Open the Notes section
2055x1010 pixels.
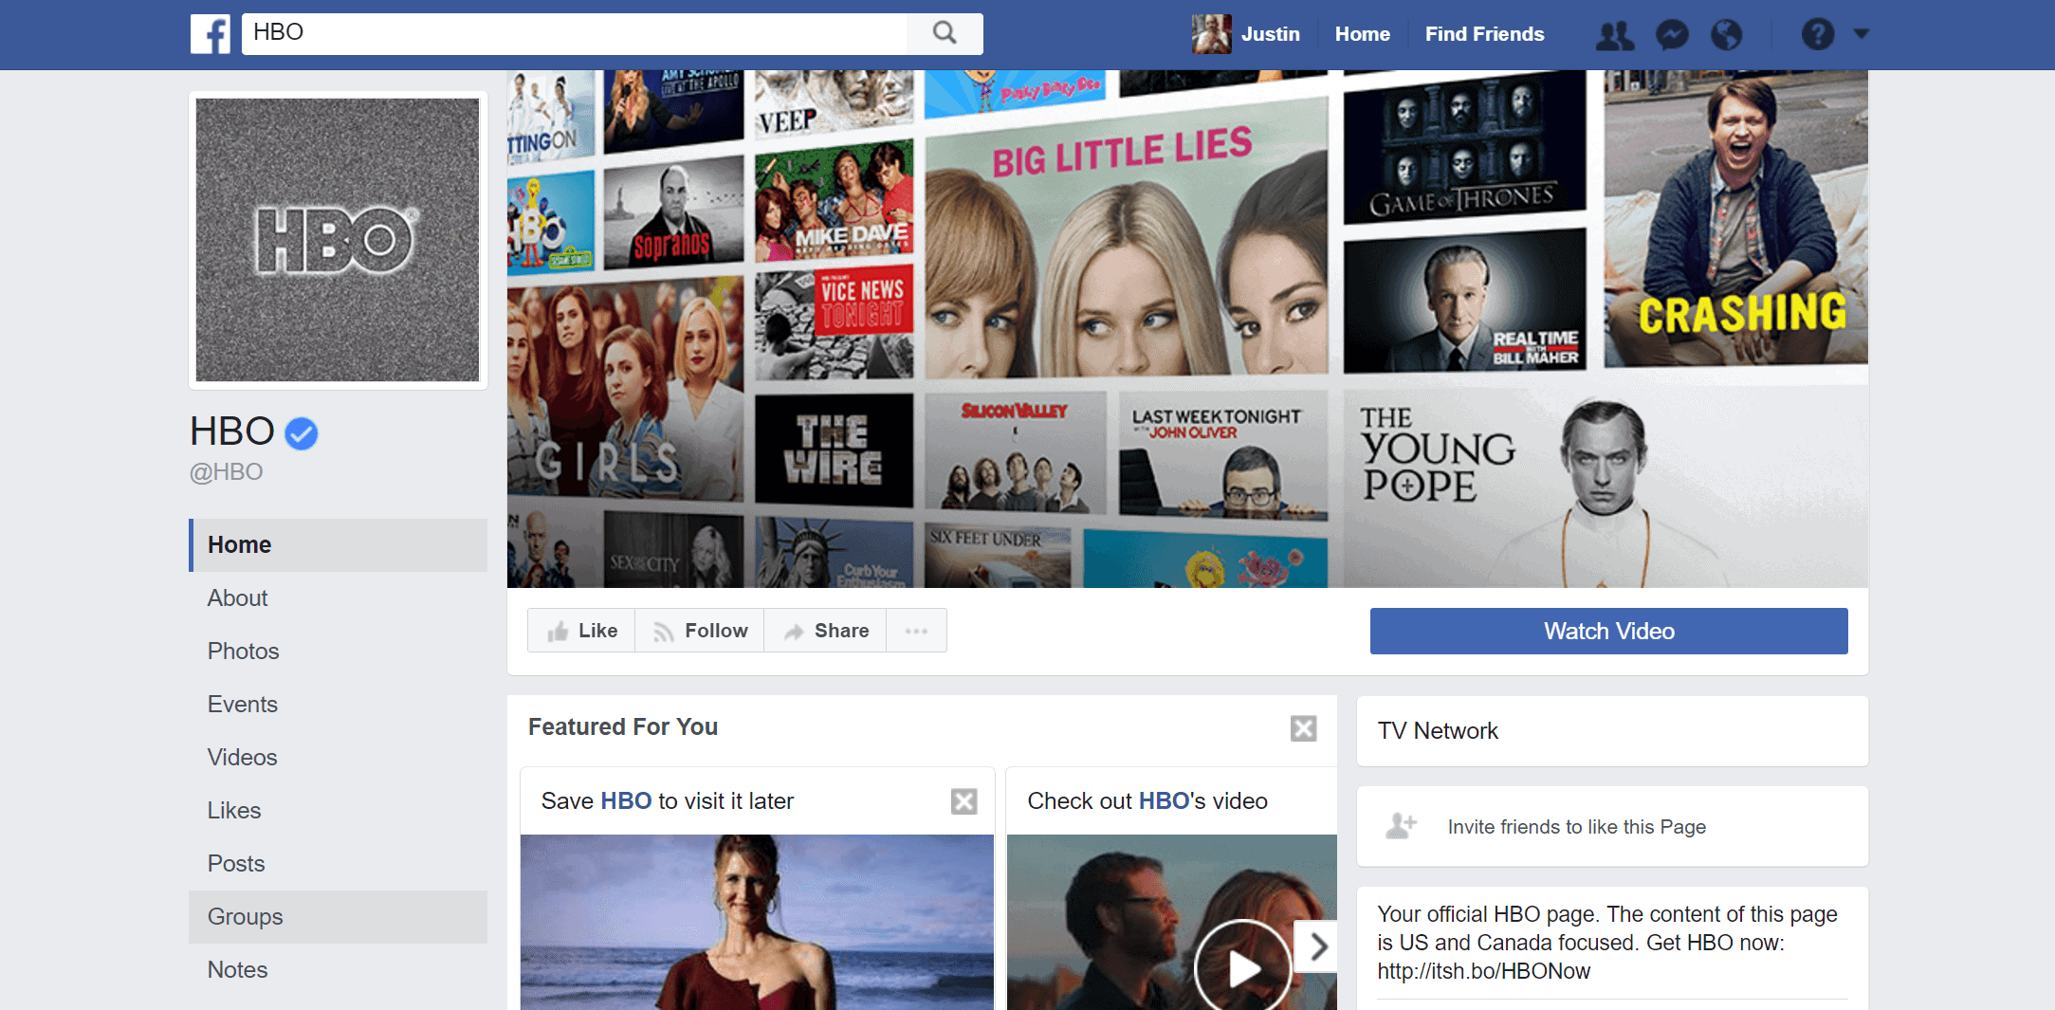[x=339, y=970]
